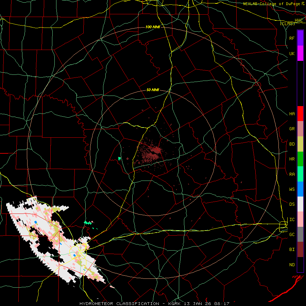Click the 13 JAN 26 date text
Image resolution: width=306 pixels, height=306 pixels.
tap(199, 304)
